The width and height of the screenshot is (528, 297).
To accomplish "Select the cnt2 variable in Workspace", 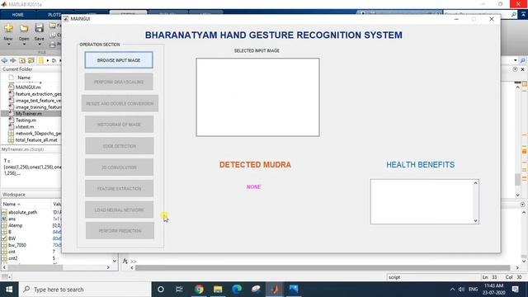I will (x=13, y=258).
